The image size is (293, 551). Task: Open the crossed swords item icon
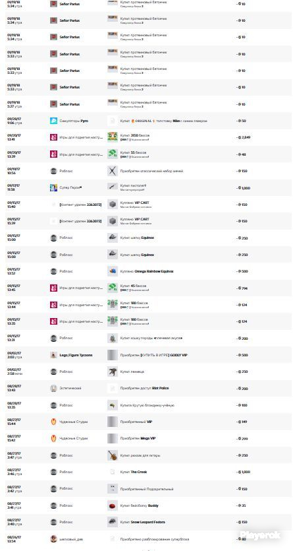[113, 171]
